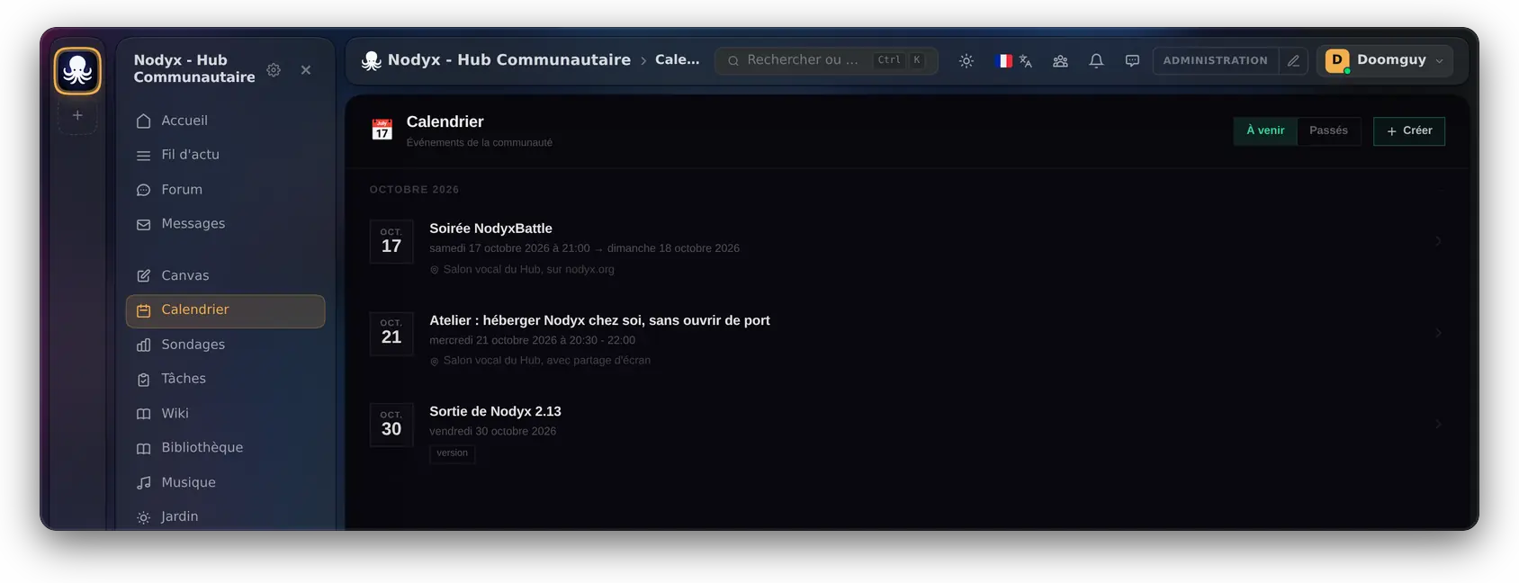Click the Oct. 17 date badge

[x=391, y=241]
